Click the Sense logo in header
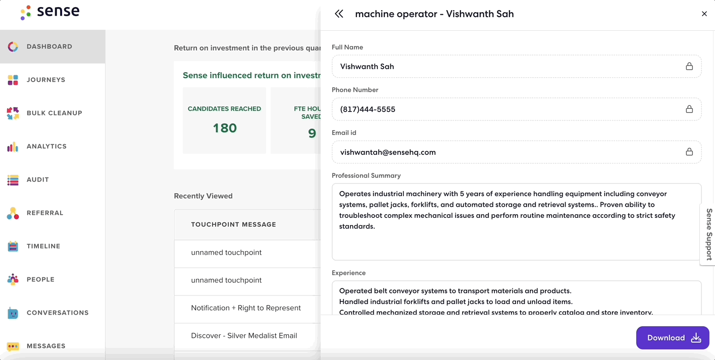 (x=50, y=13)
